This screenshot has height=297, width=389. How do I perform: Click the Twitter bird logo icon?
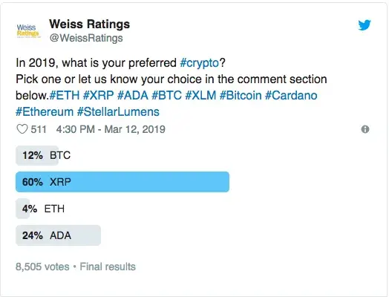pos(365,25)
